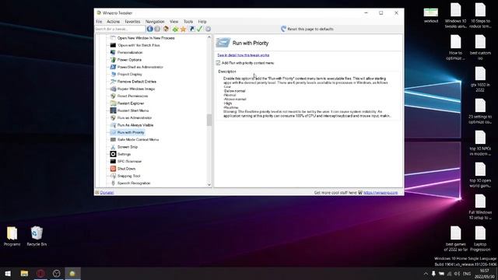Click the blue Back navigation arrow in toolbar
The image size is (498, 280).
coord(150,29)
